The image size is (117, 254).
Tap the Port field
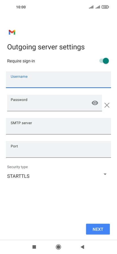point(58,149)
